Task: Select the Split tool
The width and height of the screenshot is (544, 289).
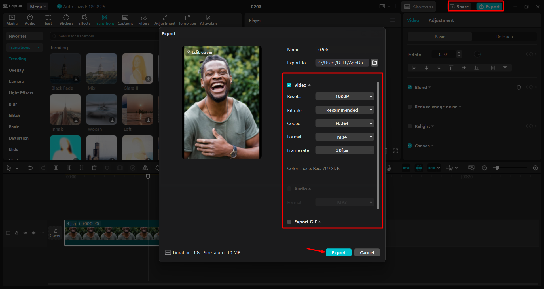Action: [56, 168]
